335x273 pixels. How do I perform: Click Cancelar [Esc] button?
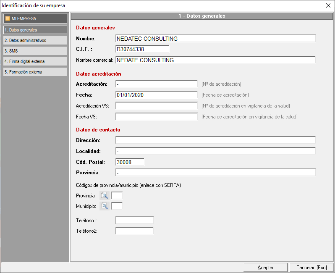point(311,268)
